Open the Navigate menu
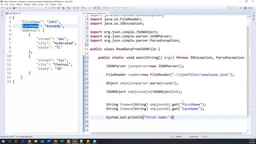256x144 pixels. click(27, 4)
